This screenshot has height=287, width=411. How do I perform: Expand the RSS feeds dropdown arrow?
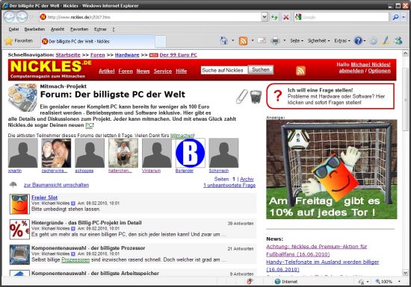tap(252, 40)
